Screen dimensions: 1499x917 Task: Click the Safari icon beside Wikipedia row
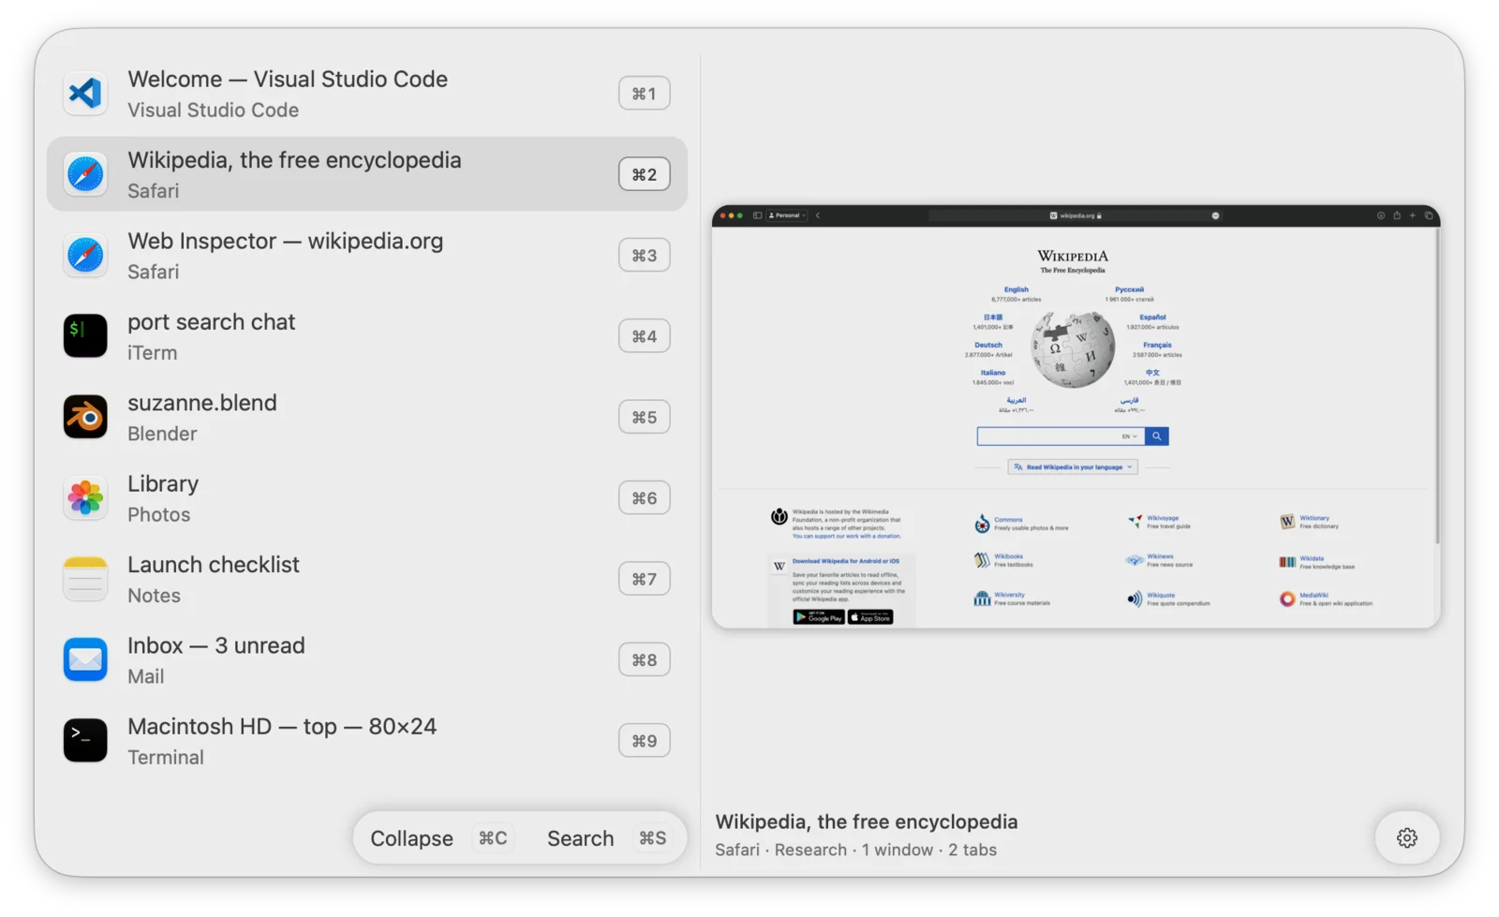click(85, 174)
